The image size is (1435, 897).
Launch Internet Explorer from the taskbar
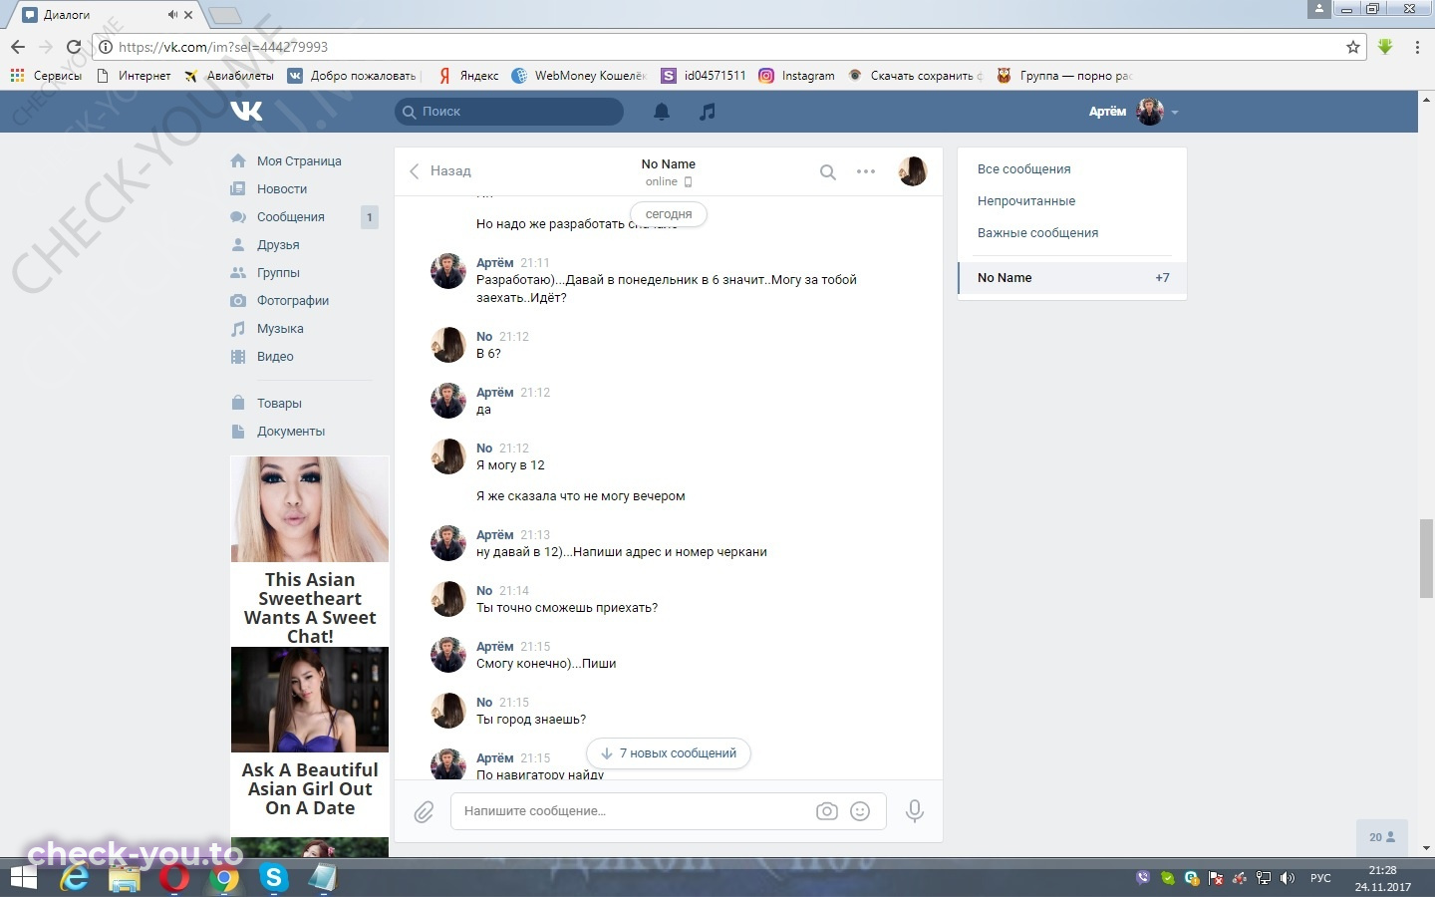click(x=75, y=878)
